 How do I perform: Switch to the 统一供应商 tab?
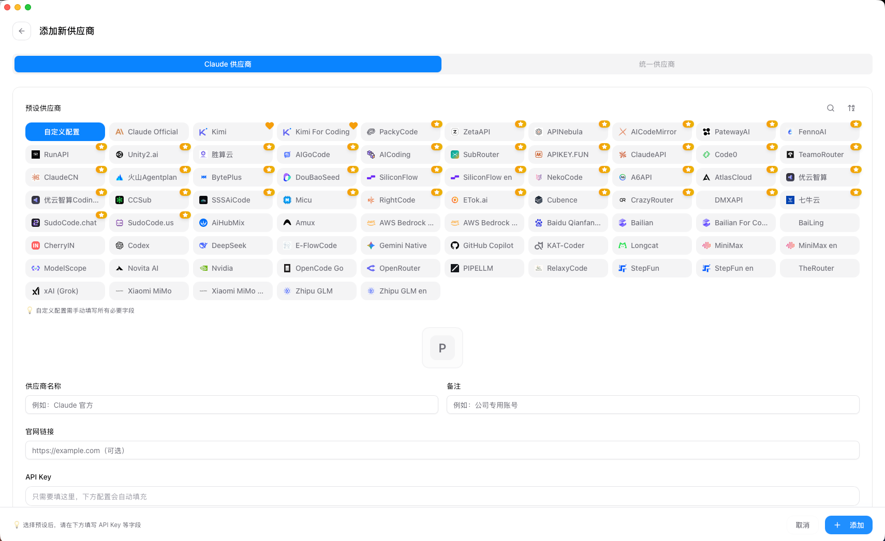(657, 64)
